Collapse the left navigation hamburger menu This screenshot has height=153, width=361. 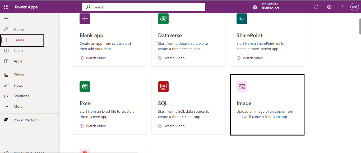coord(6,18)
